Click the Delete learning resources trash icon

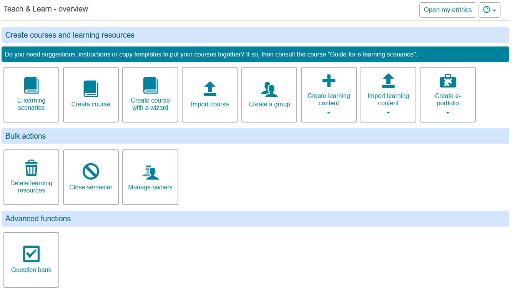pos(31,168)
